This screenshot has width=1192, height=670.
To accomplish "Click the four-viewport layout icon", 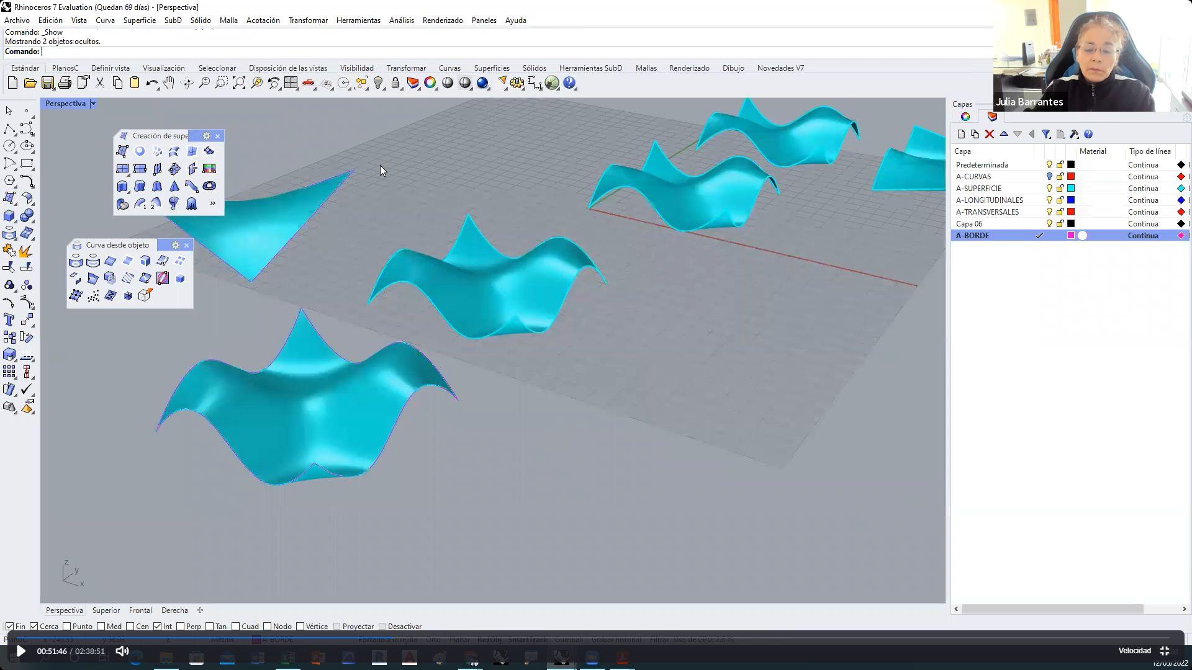I will click(x=291, y=83).
